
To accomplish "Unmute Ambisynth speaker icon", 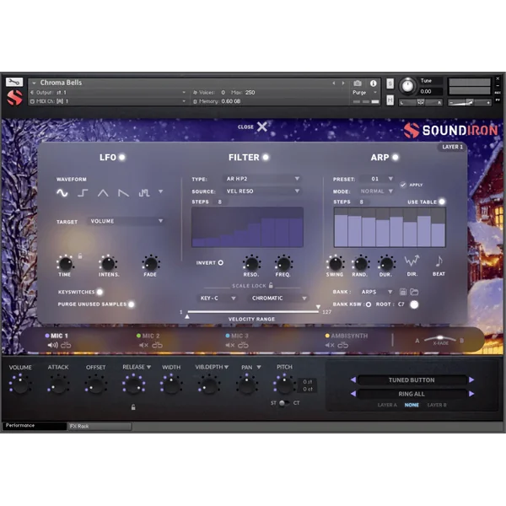I will 330,345.
